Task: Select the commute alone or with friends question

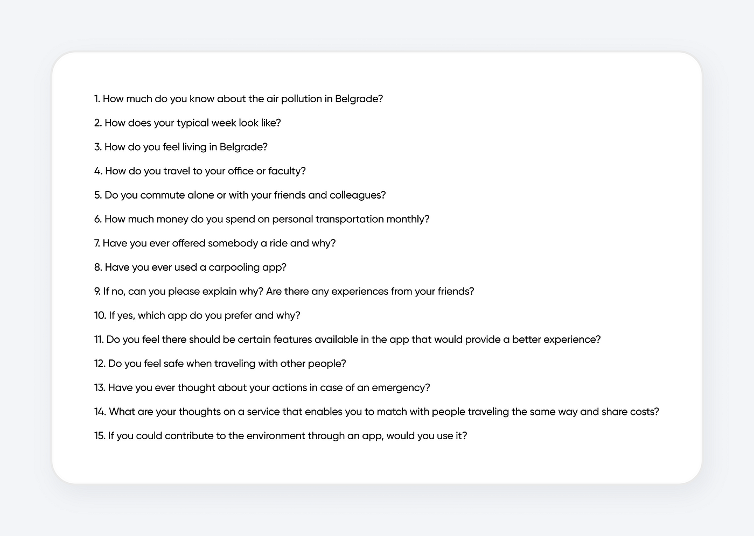Action: tap(240, 195)
